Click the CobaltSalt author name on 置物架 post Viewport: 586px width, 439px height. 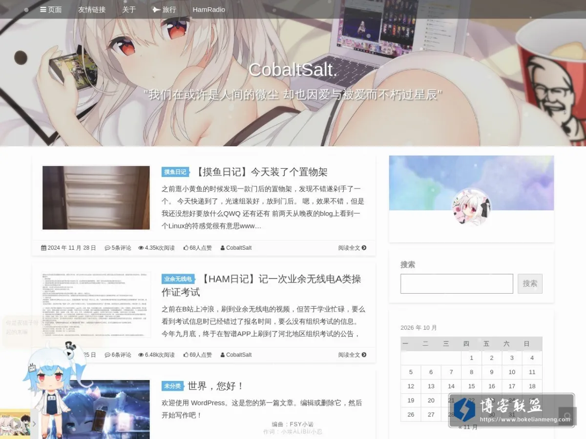tap(239, 248)
